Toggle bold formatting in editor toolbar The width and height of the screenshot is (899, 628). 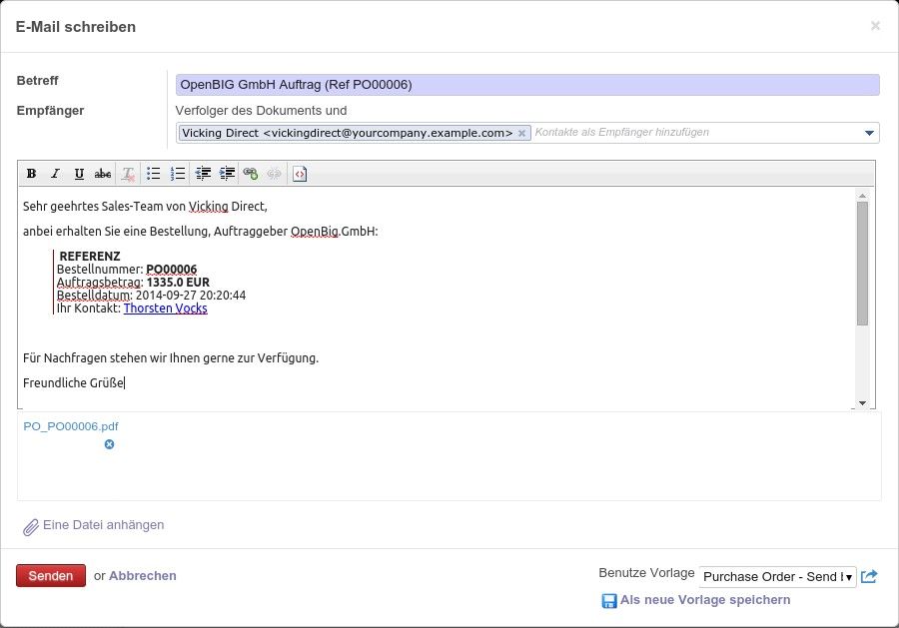tap(31, 174)
